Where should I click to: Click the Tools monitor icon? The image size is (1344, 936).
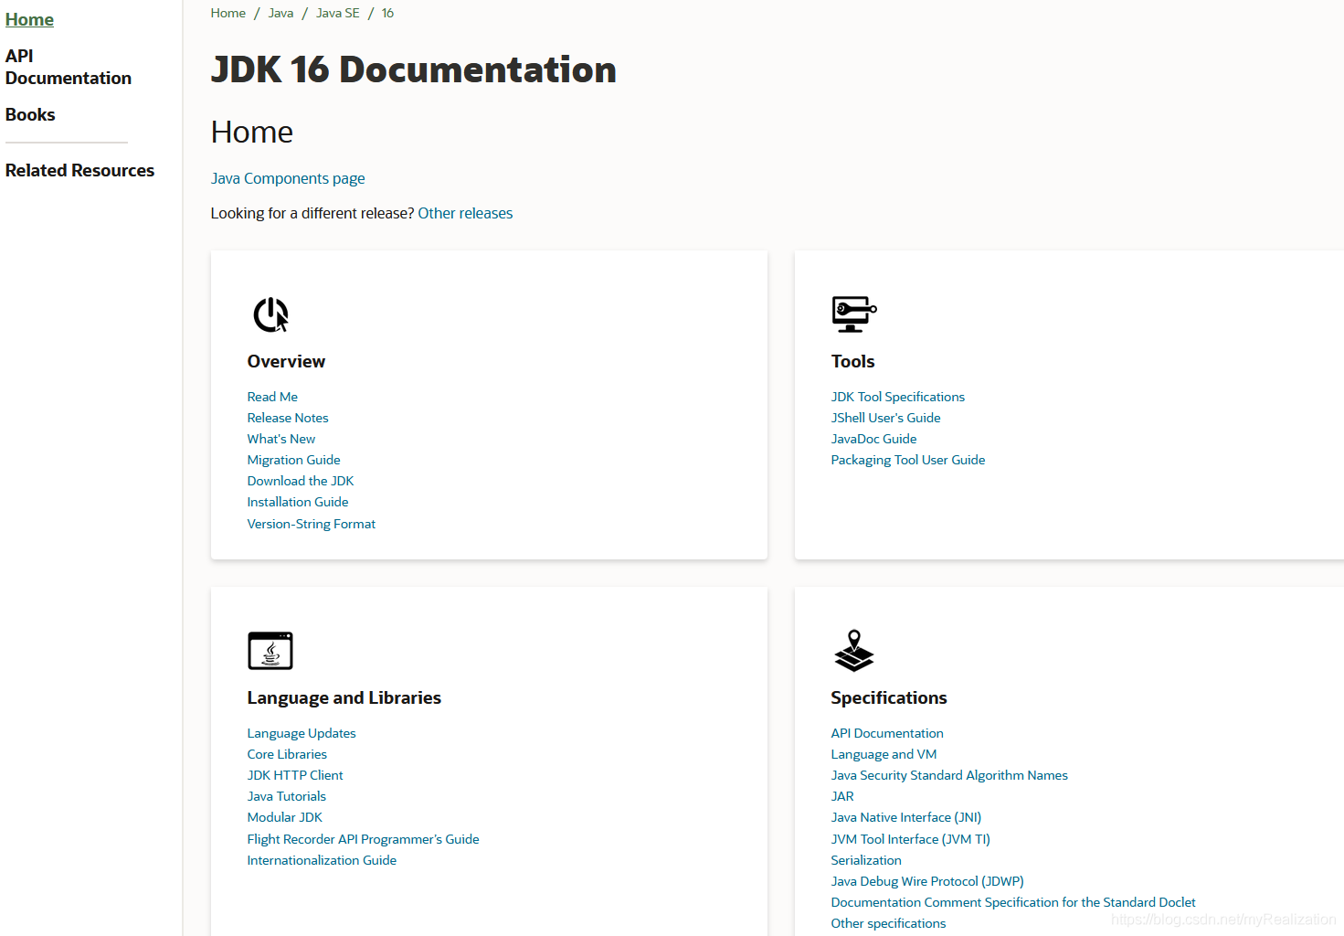pos(853,314)
